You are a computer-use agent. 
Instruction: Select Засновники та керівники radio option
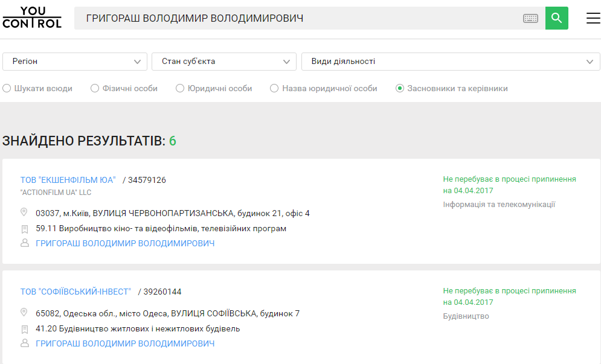pyautogui.click(x=400, y=89)
